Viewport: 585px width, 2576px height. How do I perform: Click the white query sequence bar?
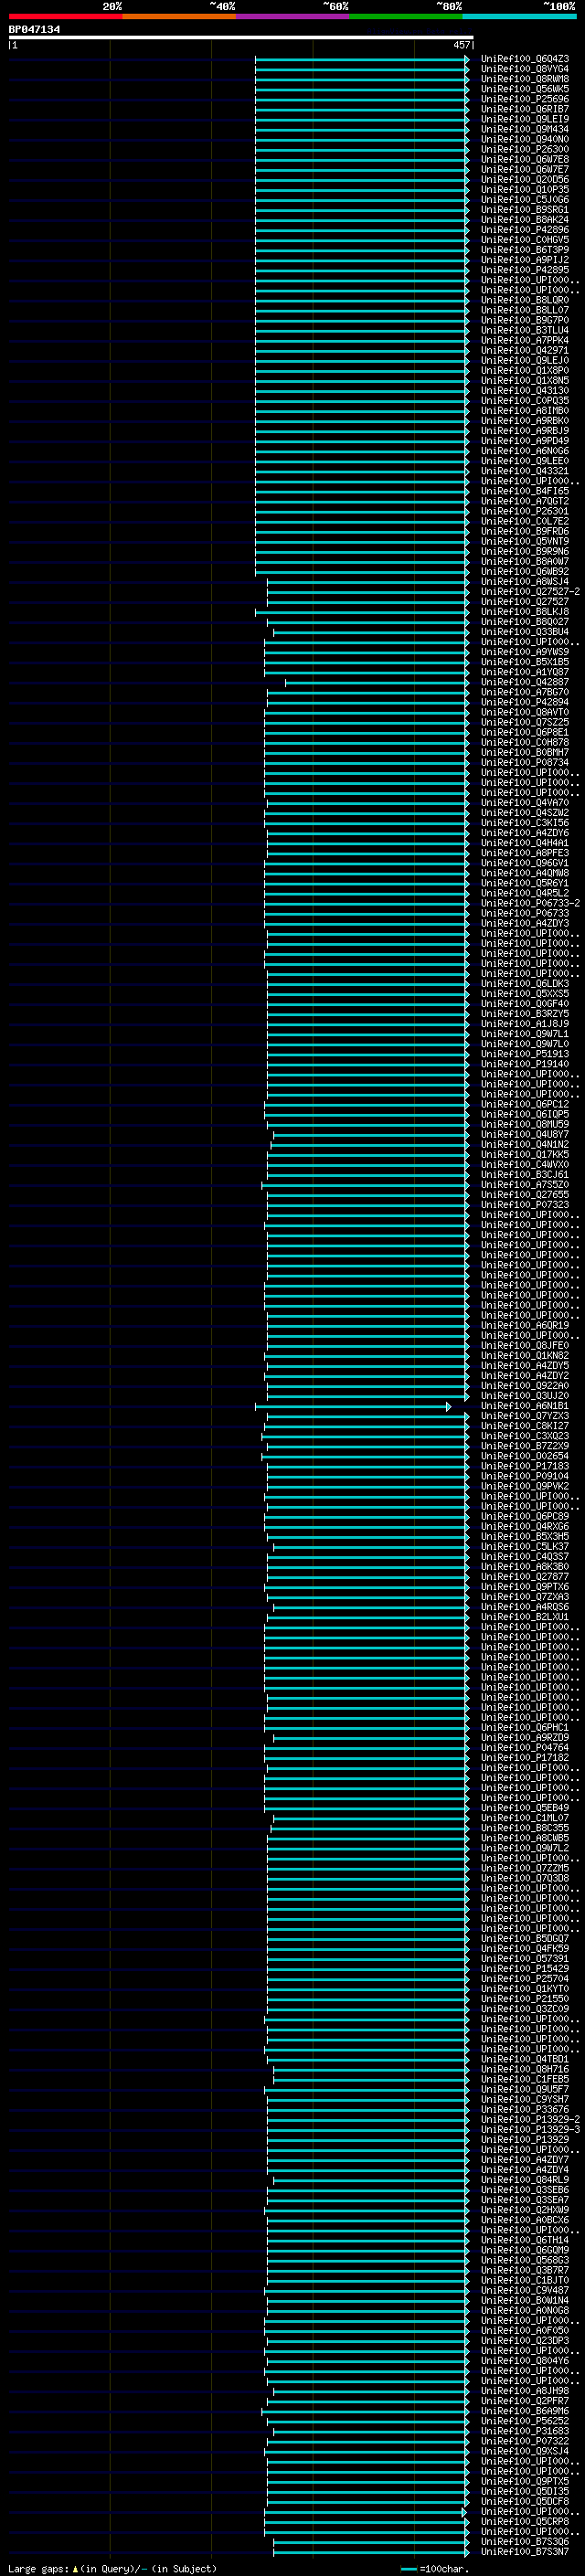point(241,38)
